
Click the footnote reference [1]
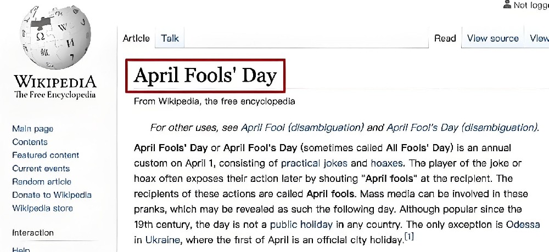[409, 237]
